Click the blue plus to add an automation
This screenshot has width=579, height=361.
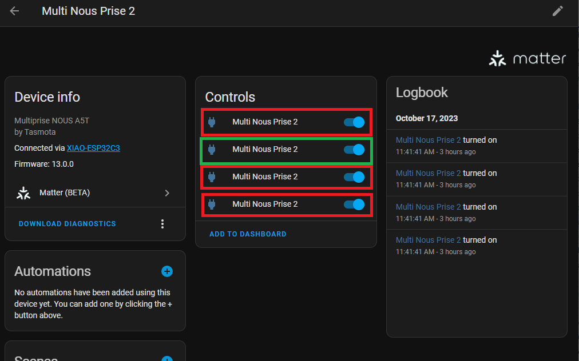tap(166, 271)
